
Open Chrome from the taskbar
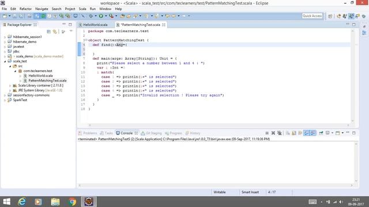[73, 202]
